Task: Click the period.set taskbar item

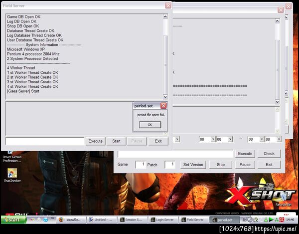Action: click(224, 220)
